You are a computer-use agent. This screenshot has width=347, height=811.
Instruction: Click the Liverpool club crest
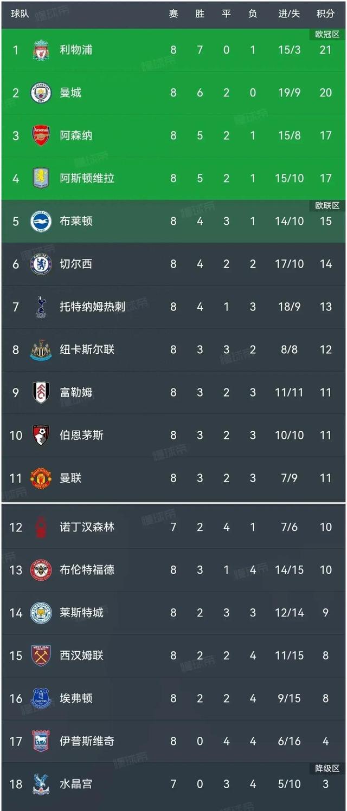39,50
